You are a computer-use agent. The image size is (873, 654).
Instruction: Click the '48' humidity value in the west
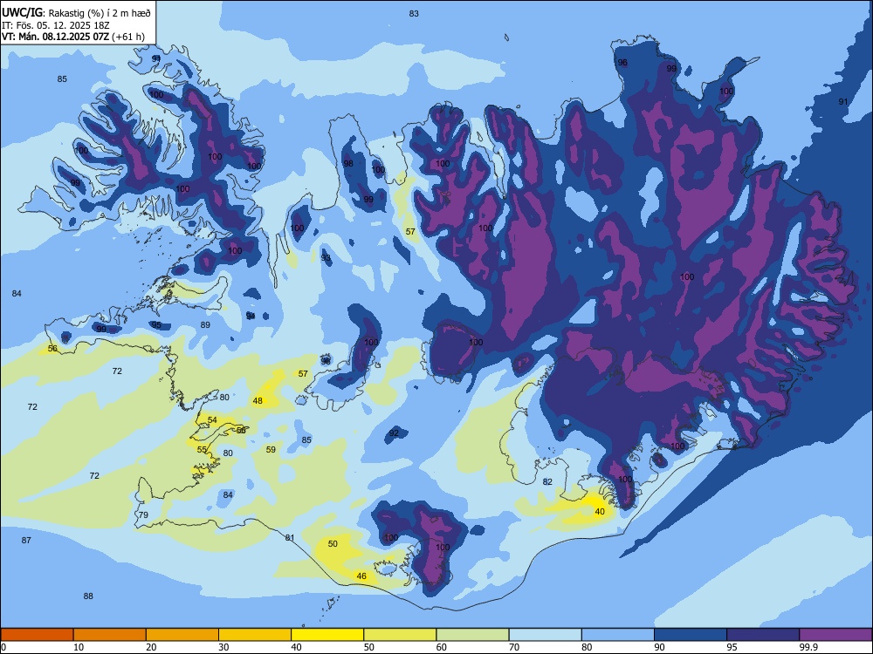[x=258, y=401]
